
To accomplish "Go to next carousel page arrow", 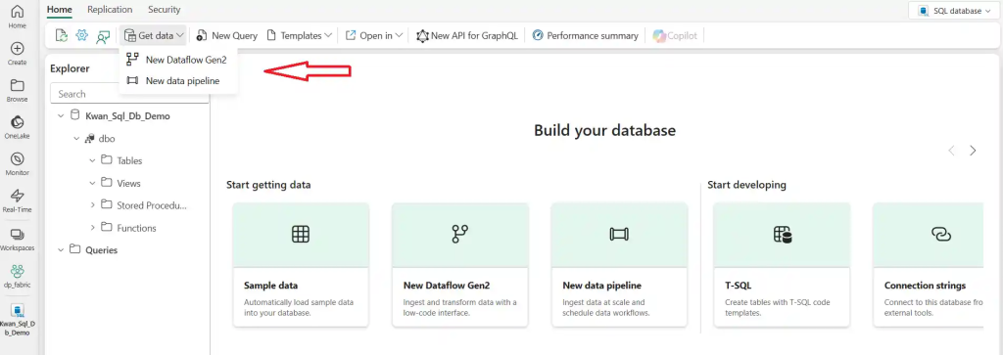I will 973,151.
